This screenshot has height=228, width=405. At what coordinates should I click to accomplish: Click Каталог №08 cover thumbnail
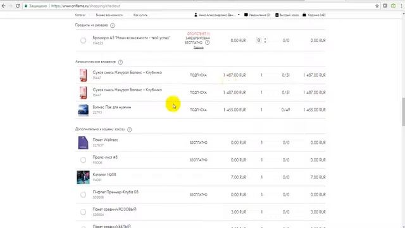point(83,177)
